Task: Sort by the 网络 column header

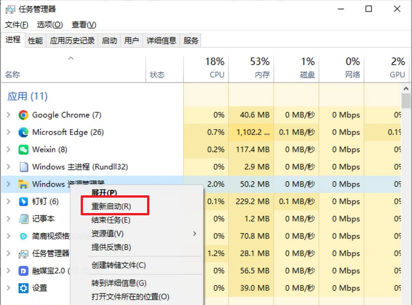Action: (x=342, y=69)
